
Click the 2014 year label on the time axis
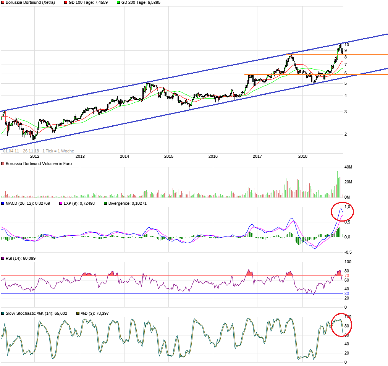click(124, 156)
